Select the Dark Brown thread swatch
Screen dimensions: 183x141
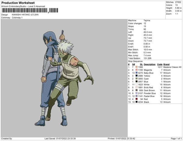[x=137, y=90]
